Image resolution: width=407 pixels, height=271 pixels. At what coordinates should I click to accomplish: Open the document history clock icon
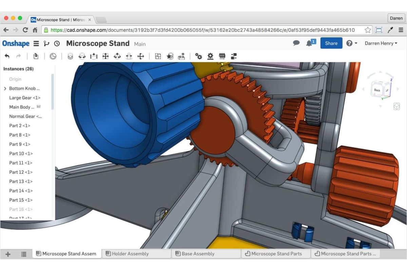click(x=57, y=43)
